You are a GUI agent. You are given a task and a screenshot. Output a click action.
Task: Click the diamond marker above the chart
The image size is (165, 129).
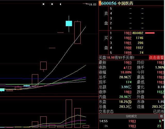point(60,4)
